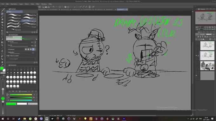Click the Redo toolbar icon
The width and height of the screenshot is (216, 121).
(x=56, y=7)
